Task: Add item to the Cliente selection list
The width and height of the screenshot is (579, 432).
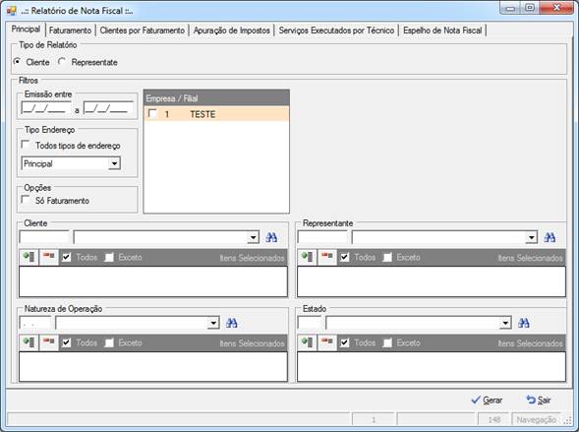Action: coord(29,257)
